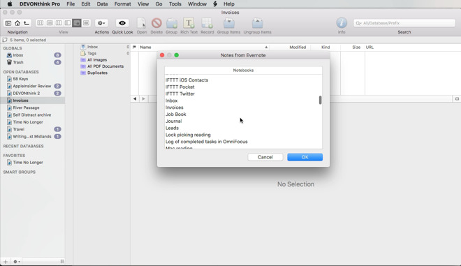Click the Delete toolbar icon
This screenshot has height=266, width=461.
(156, 23)
